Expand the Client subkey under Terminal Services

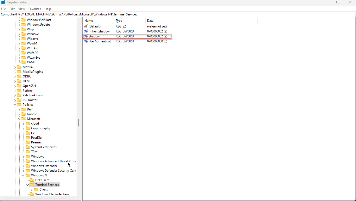[32, 189]
